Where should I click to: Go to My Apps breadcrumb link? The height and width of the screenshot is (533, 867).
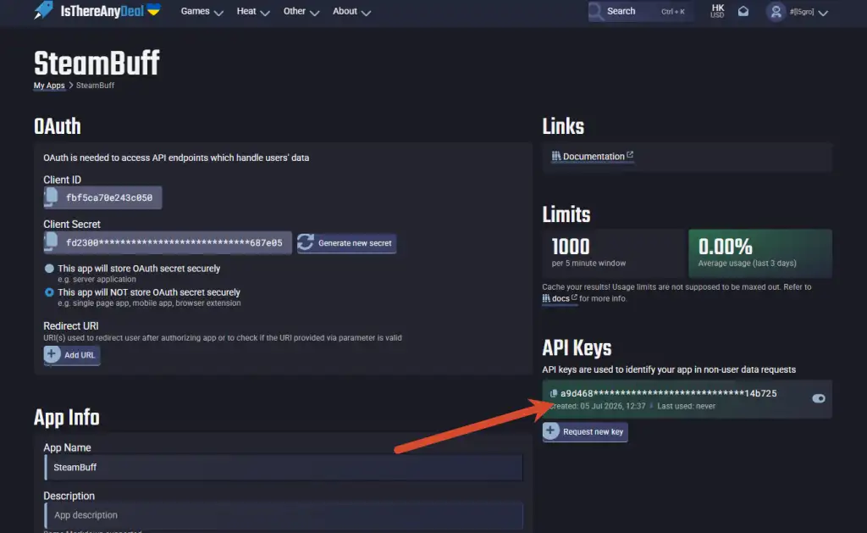[49, 86]
